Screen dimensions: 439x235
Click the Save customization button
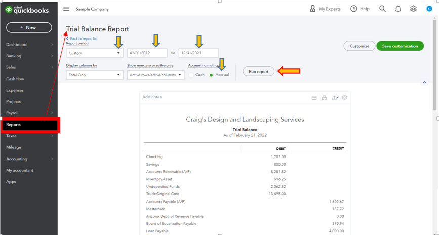[x=400, y=46]
